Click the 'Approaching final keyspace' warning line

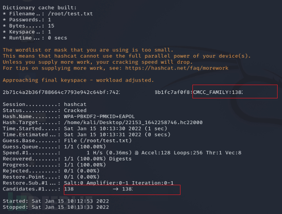coord(78,80)
